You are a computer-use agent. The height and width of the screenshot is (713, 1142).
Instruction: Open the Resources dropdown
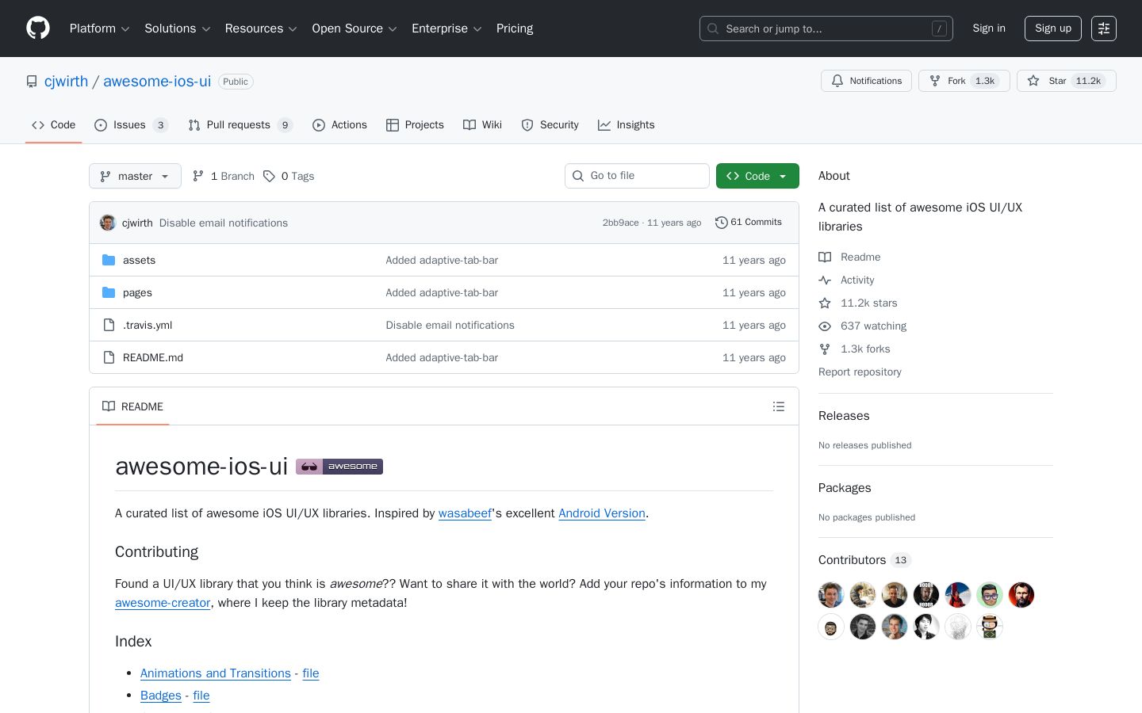pos(262,29)
